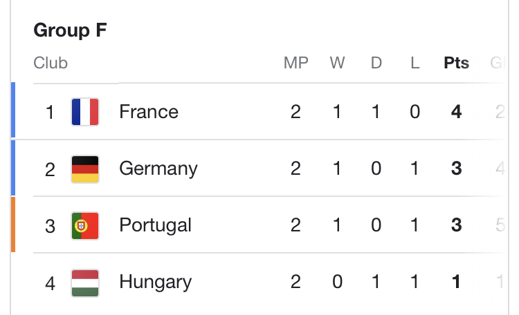Open the France team link
Screen dimensions: 519x315
pos(148,112)
